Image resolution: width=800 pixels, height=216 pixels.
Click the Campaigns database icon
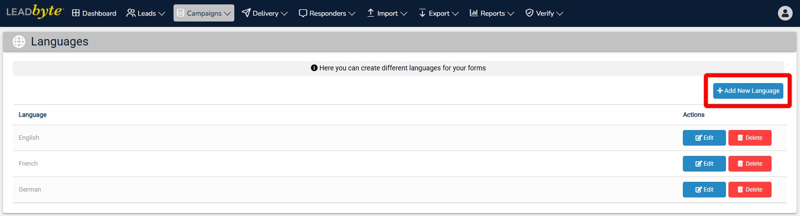[x=180, y=13]
